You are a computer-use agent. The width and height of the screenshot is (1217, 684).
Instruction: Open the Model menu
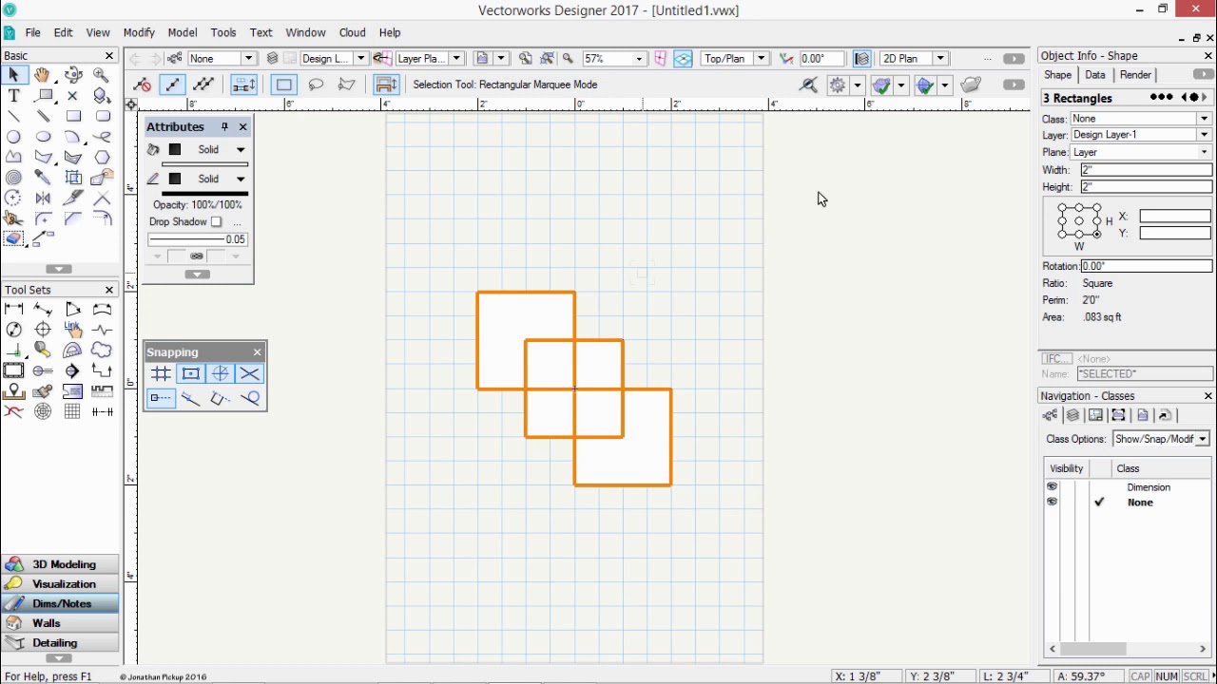tap(183, 32)
